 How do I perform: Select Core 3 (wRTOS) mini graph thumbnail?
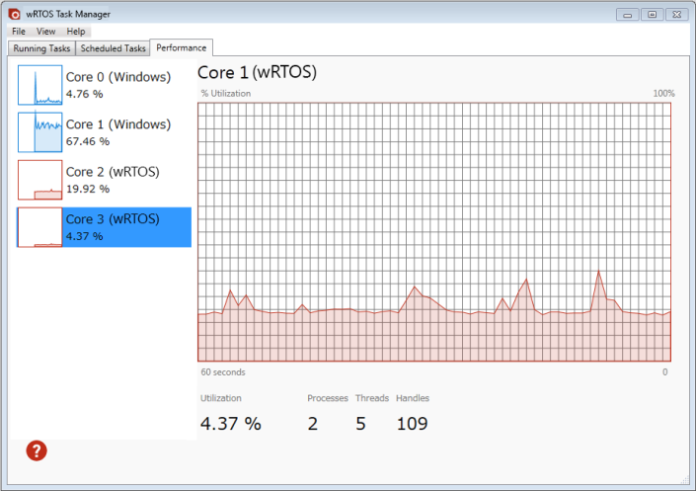coord(39,227)
